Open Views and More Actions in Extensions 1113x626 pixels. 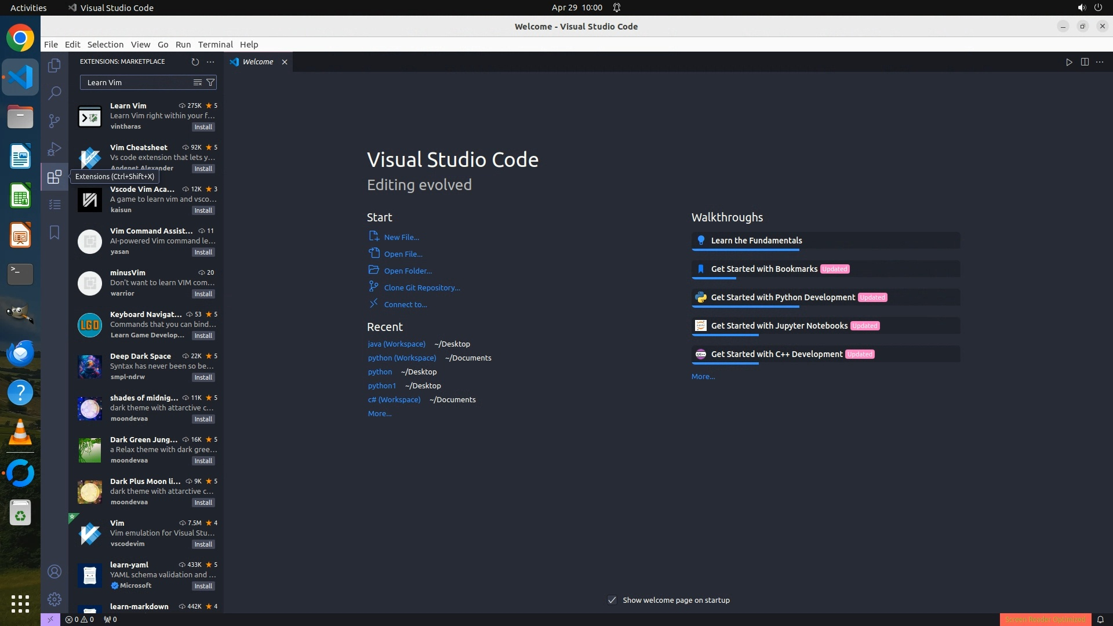[x=210, y=61]
